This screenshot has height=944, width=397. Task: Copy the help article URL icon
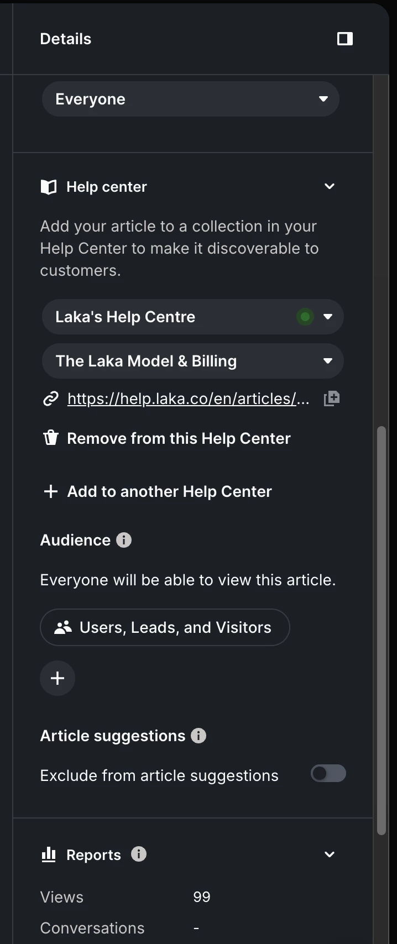pos(332,398)
